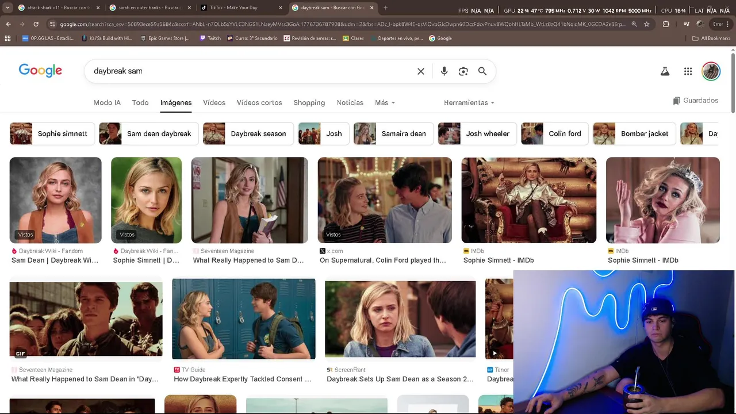Image resolution: width=736 pixels, height=414 pixels.
Task: Click the Google logo
Action: click(40, 71)
